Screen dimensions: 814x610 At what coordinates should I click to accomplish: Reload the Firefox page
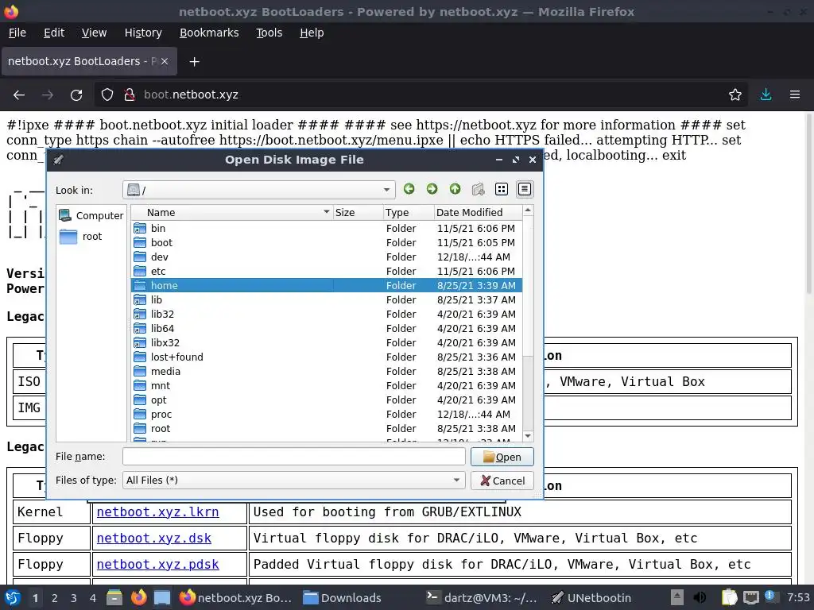[x=76, y=95]
